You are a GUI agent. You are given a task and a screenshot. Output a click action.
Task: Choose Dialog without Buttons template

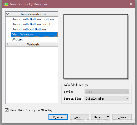(29, 29)
